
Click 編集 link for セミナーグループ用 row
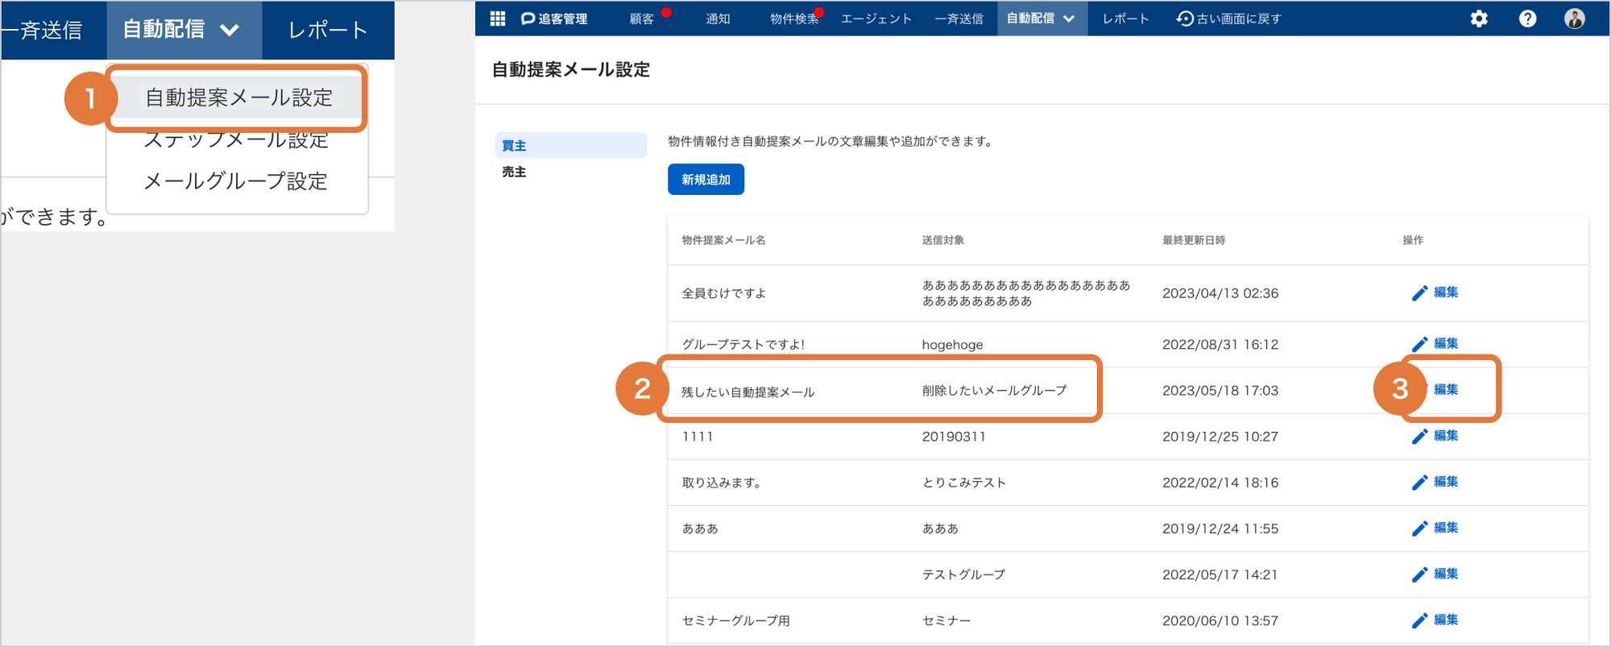click(1446, 620)
